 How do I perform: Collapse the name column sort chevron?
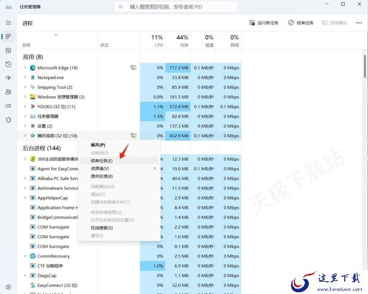pos(56,35)
